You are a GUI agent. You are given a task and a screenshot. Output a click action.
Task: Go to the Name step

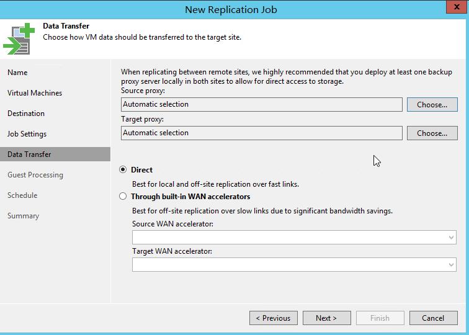[17, 73]
